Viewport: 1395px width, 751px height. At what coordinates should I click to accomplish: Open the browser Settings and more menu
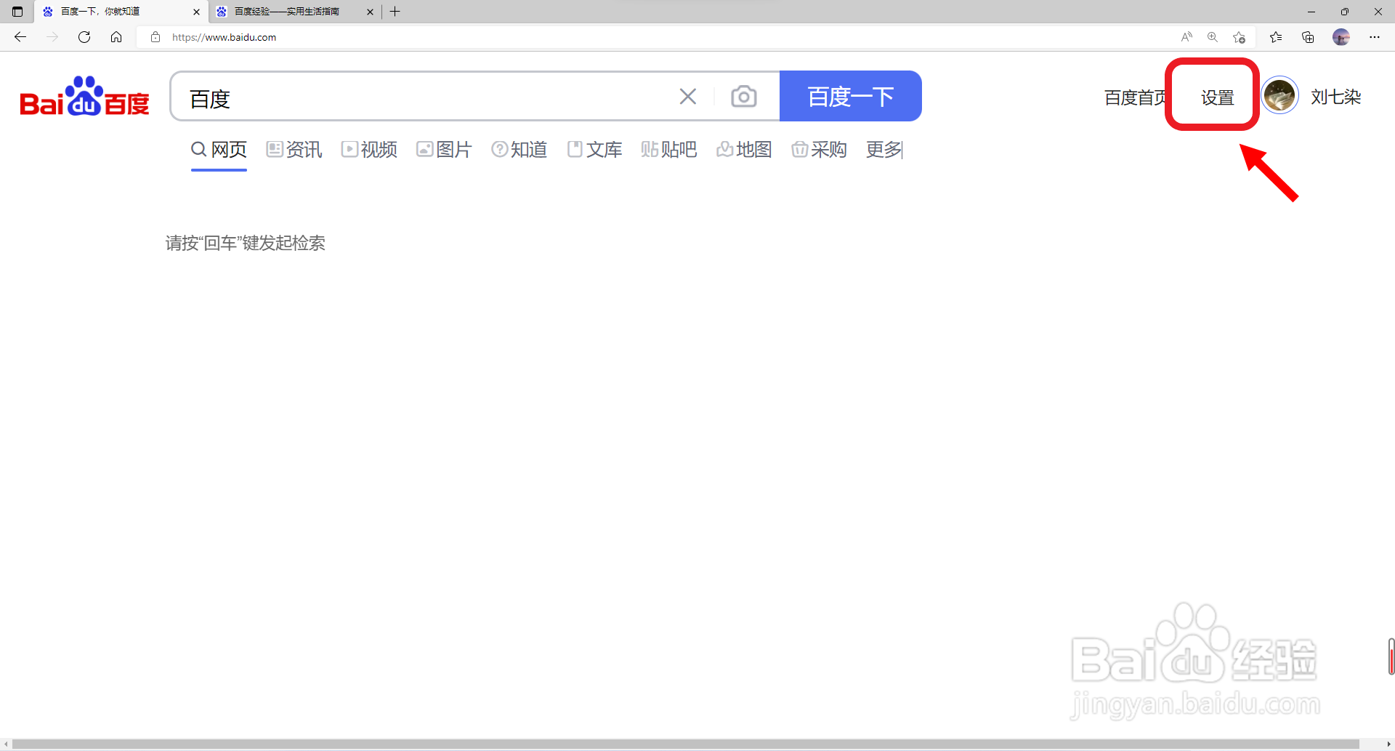(1375, 37)
